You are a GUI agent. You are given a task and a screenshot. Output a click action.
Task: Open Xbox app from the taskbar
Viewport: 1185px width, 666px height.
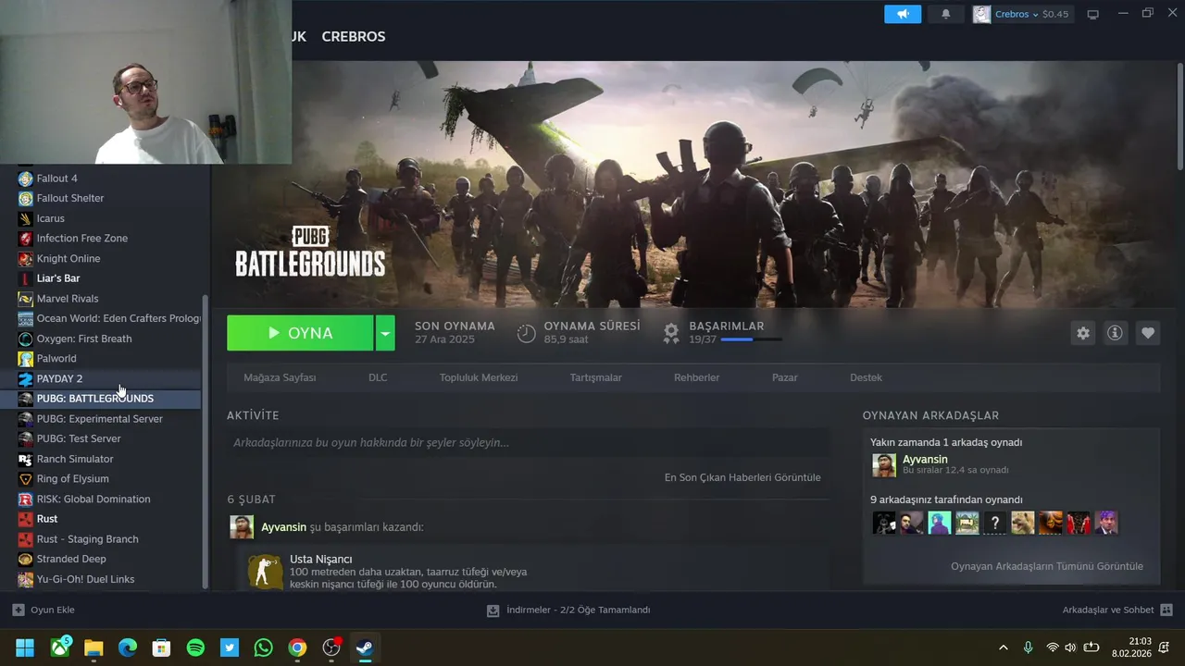point(61,647)
